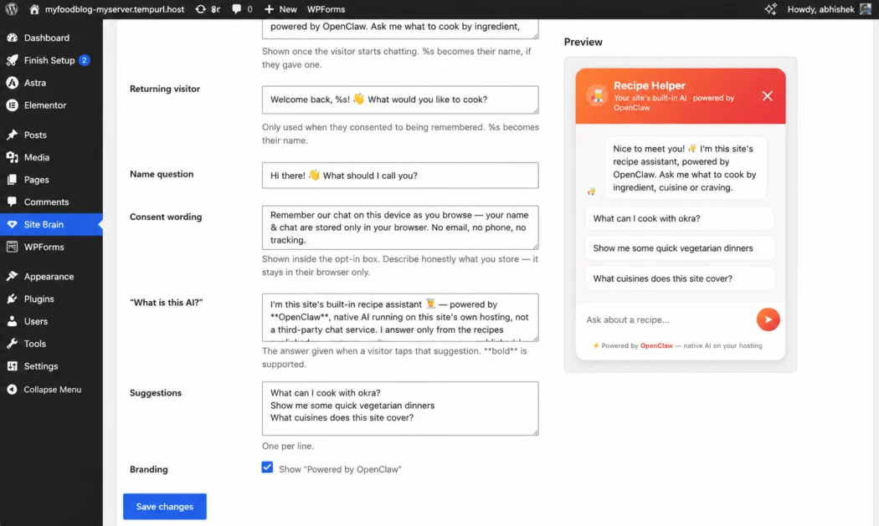Click the Plugins sidebar icon

(x=12, y=299)
